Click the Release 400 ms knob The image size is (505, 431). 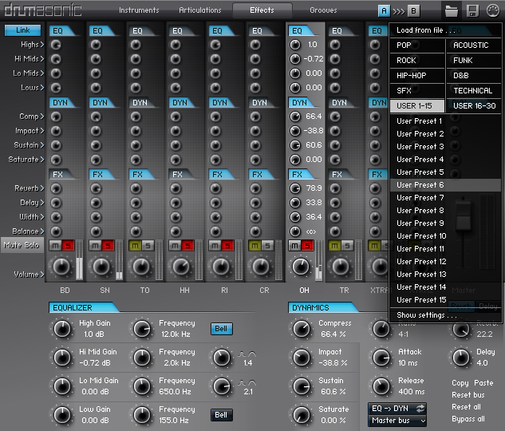381,386
